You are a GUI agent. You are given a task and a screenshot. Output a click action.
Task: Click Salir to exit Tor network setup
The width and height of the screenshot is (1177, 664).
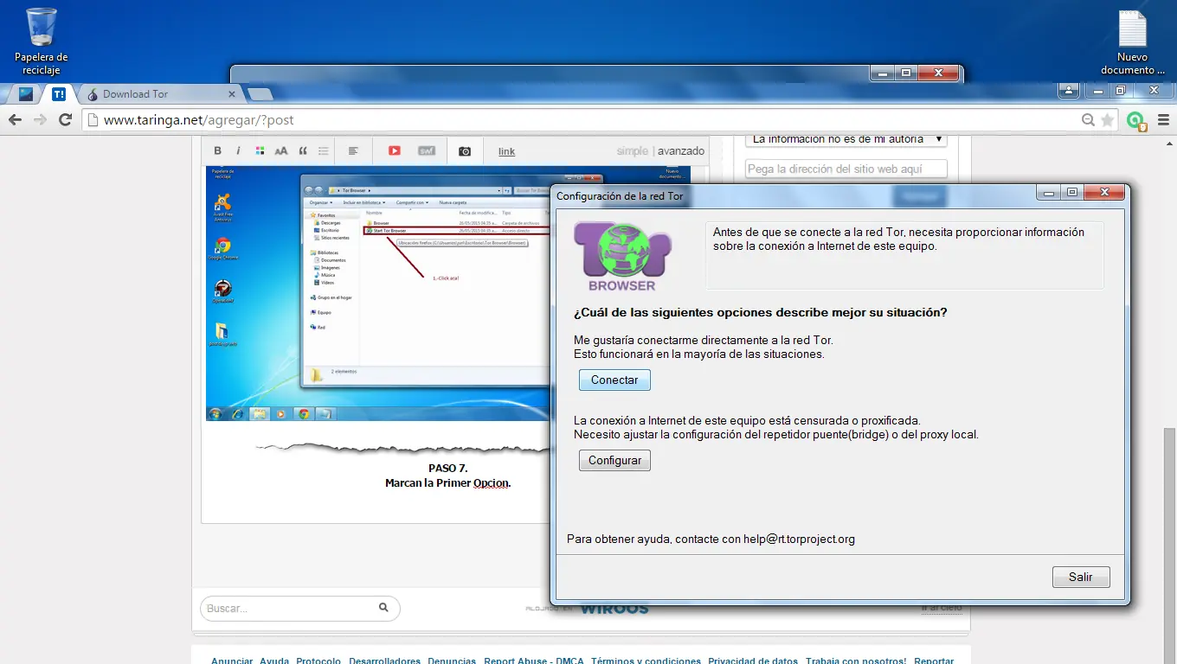[1081, 577]
